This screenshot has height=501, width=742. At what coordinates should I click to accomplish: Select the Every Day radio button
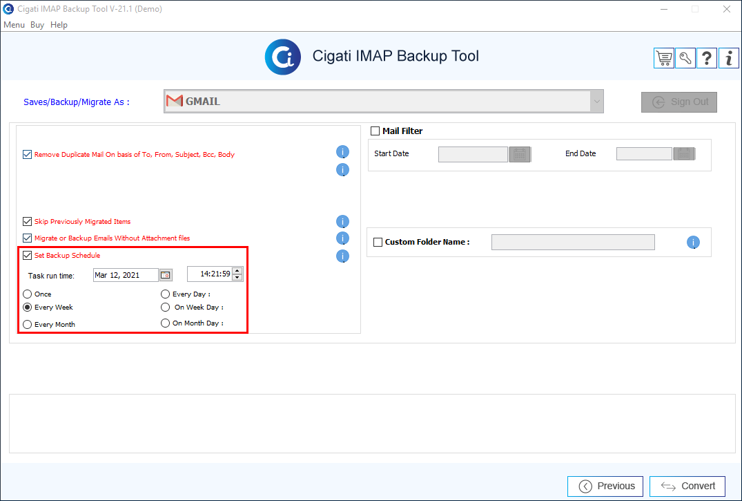[165, 294]
